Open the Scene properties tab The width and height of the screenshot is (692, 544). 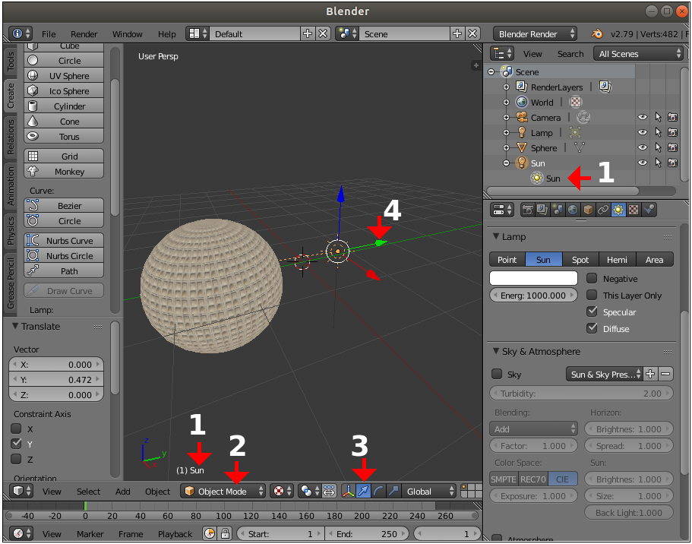click(x=558, y=210)
